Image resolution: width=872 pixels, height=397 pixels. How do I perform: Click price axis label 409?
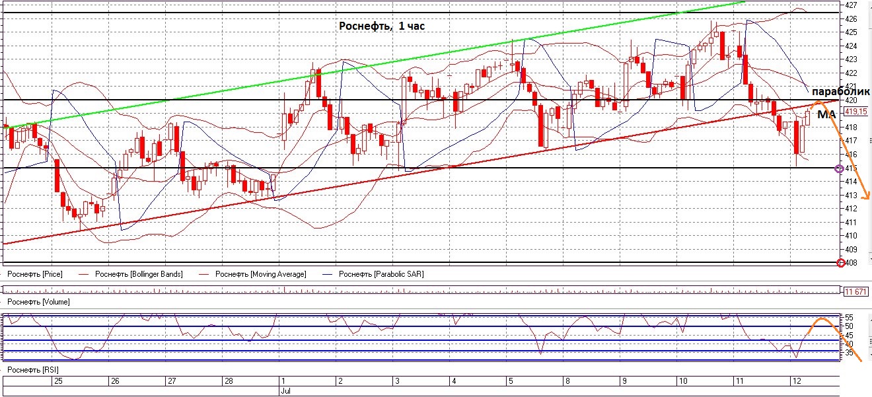850,249
